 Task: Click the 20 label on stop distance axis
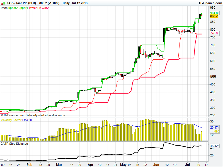pyautogui.click(x=212, y=155)
